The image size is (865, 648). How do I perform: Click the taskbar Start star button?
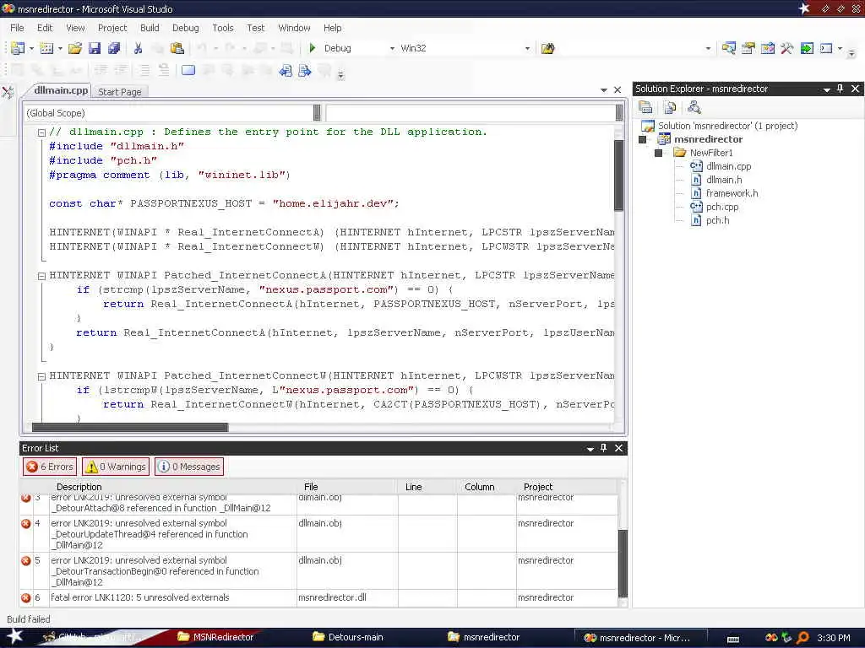coord(14,636)
